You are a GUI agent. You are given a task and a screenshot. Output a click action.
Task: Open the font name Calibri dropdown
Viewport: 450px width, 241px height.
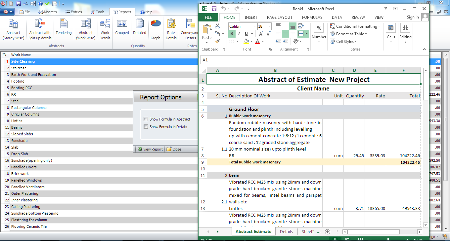255,26
